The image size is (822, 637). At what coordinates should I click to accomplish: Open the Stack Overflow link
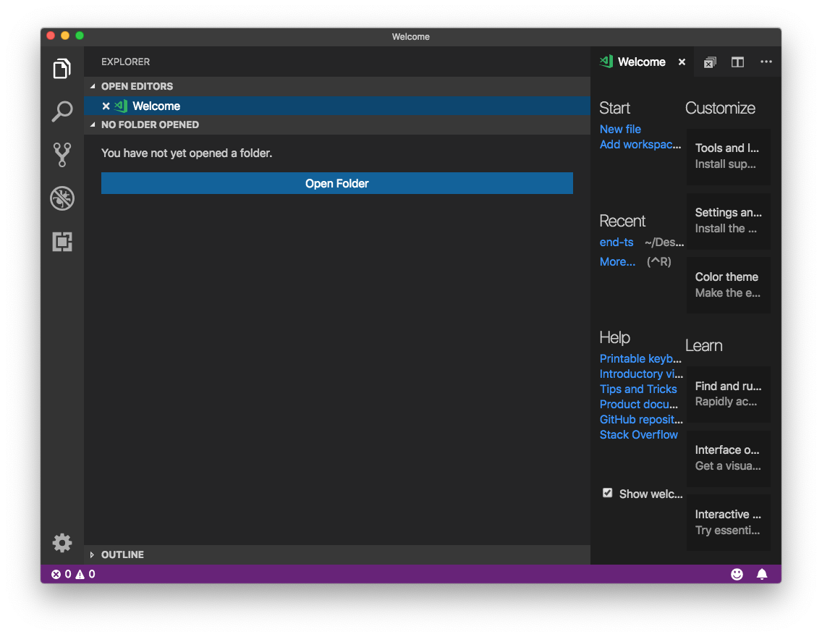(638, 434)
